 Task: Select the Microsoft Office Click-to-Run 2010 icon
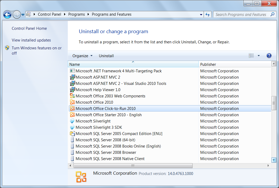(x=72, y=108)
